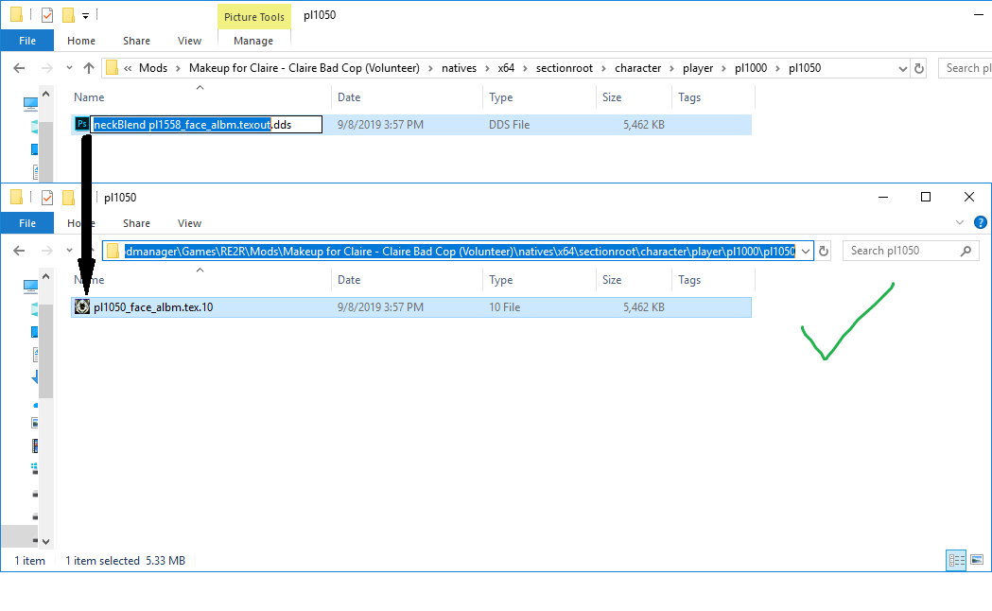Sort by Date column in bottom window

click(x=349, y=280)
